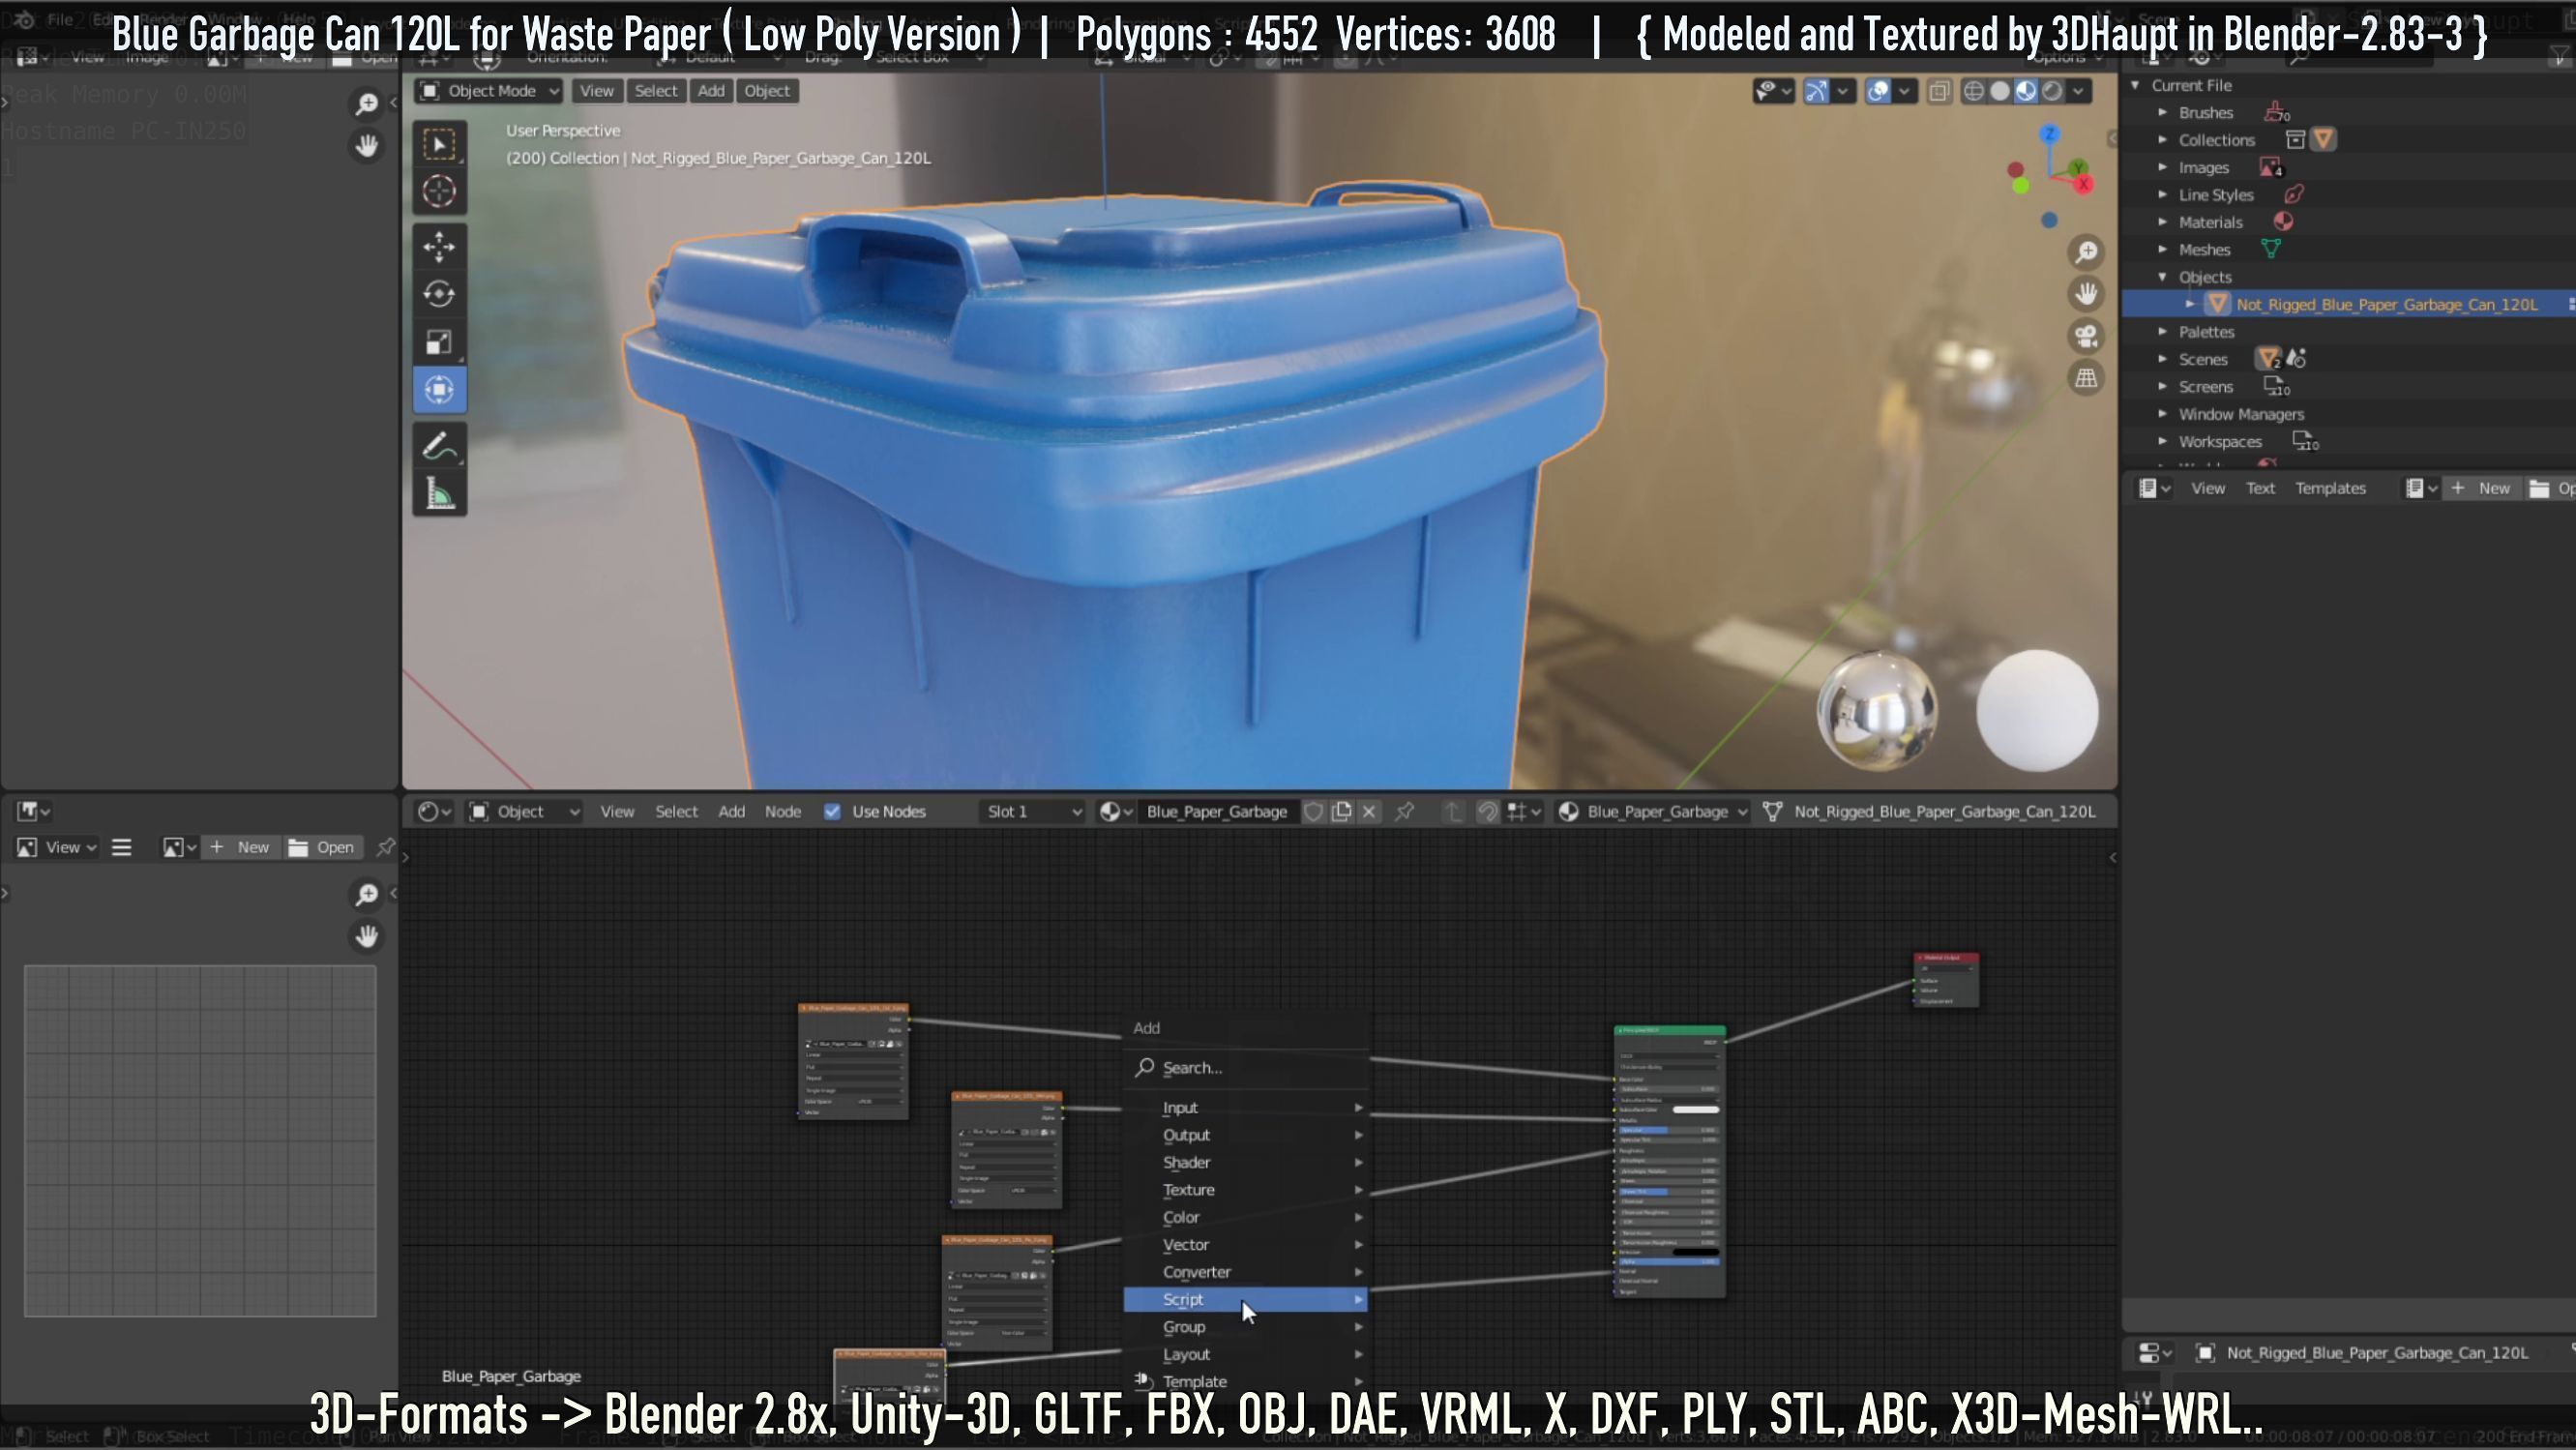Screen dimensions: 2576x1450
Task: Click Open button in lower image editor
Action: (322, 848)
